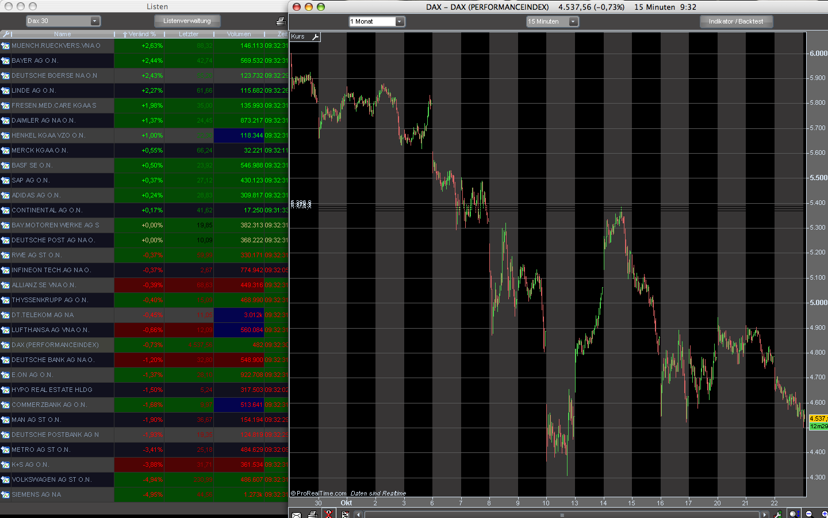This screenshot has height=518, width=828.
Task: Open the 15 Minuten interval dropdown
Action: 553,21
